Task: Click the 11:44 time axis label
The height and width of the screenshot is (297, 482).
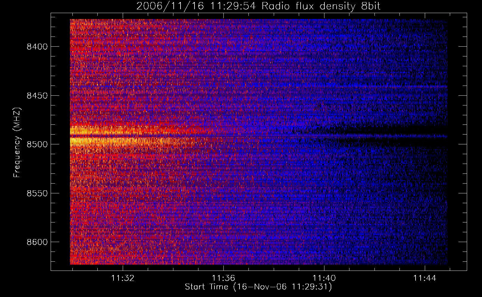Action: [425, 278]
